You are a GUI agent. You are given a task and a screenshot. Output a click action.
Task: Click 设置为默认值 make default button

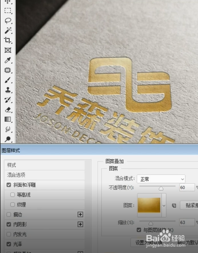tap(149, 242)
